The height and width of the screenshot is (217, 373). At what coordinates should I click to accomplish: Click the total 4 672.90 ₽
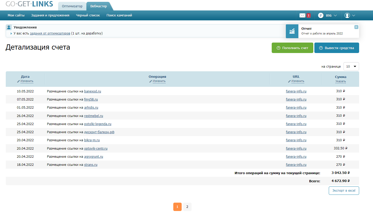pyautogui.click(x=341, y=181)
